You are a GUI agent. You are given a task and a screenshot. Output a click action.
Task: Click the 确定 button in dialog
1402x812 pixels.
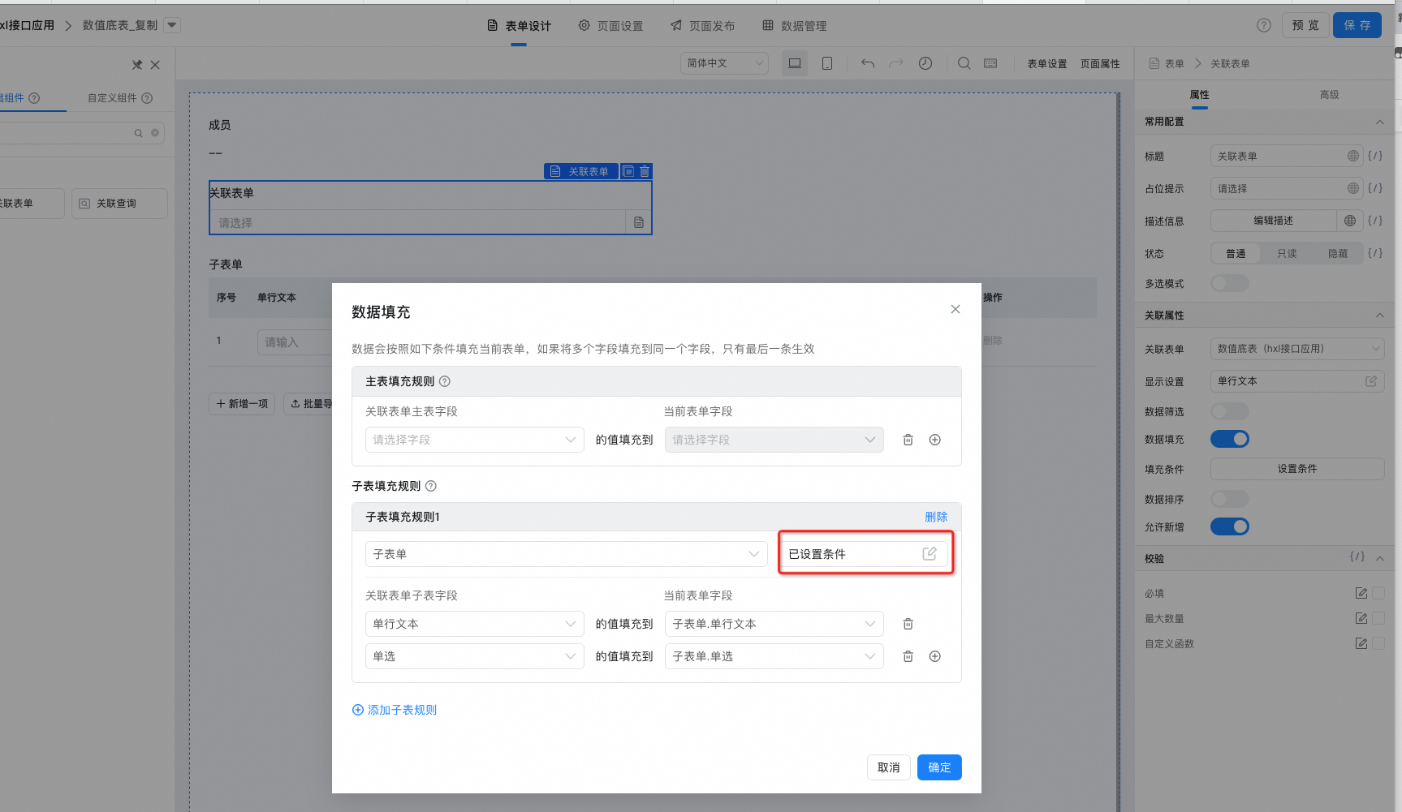pyautogui.click(x=939, y=767)
